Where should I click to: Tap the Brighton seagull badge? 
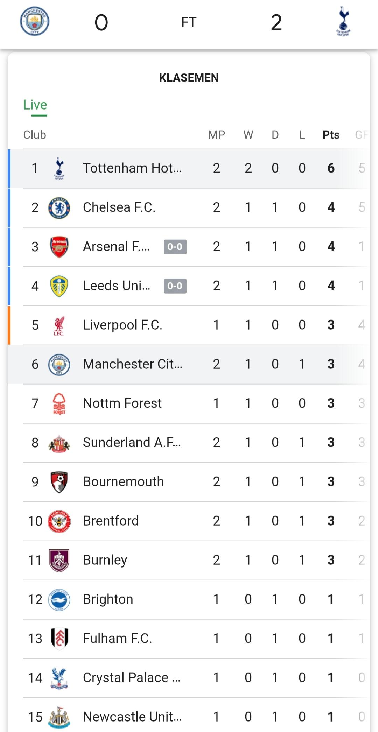tap(59, 599)
